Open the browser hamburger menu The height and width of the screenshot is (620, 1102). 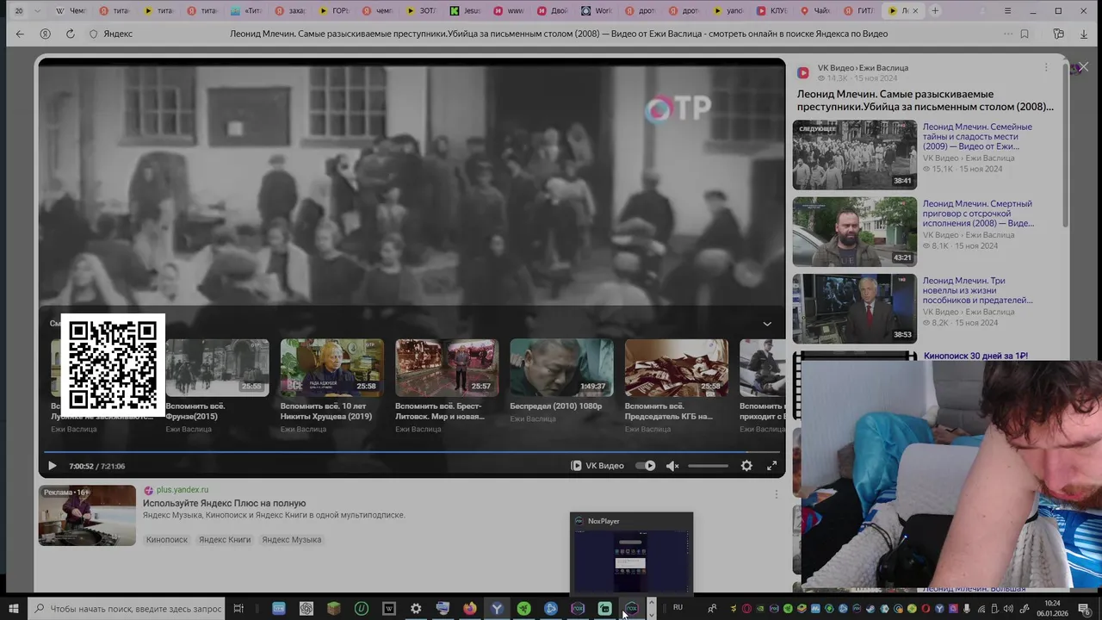1008,11
